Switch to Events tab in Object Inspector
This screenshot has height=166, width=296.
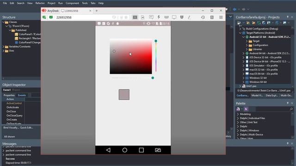pos(22,95)
